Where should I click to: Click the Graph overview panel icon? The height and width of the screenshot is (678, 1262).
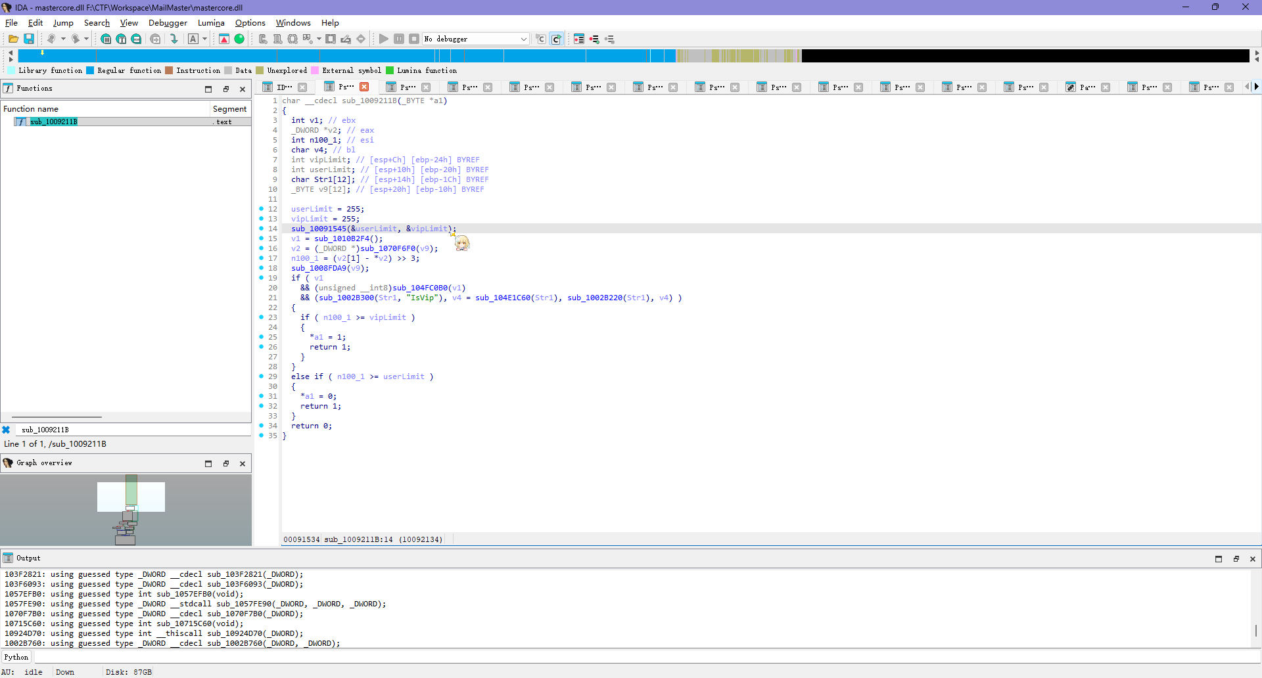click(8, 463)
